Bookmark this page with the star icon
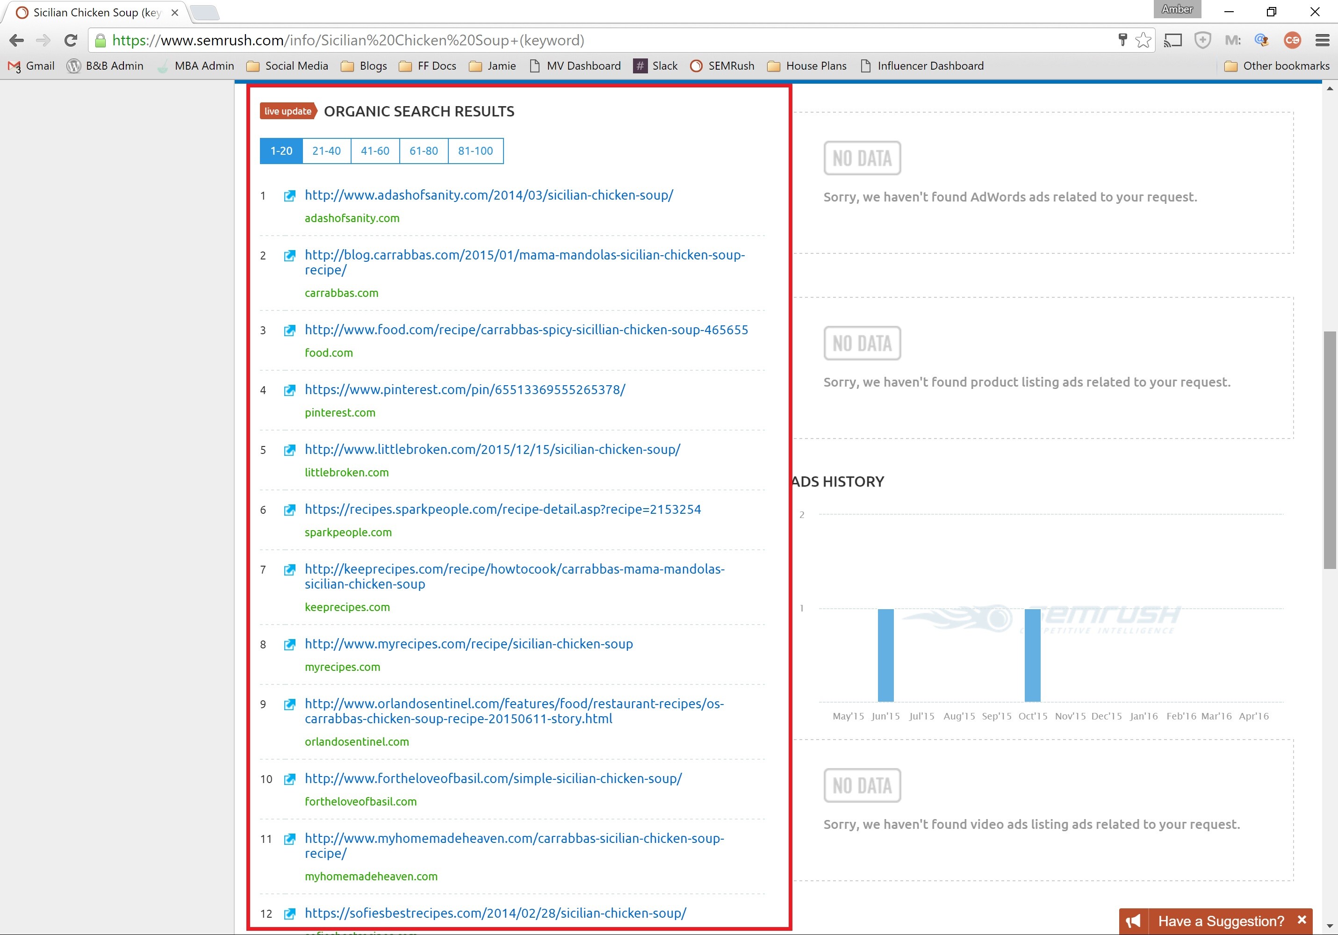The height and width of the screenshot is (935, 1338). tap(1143, 40)
